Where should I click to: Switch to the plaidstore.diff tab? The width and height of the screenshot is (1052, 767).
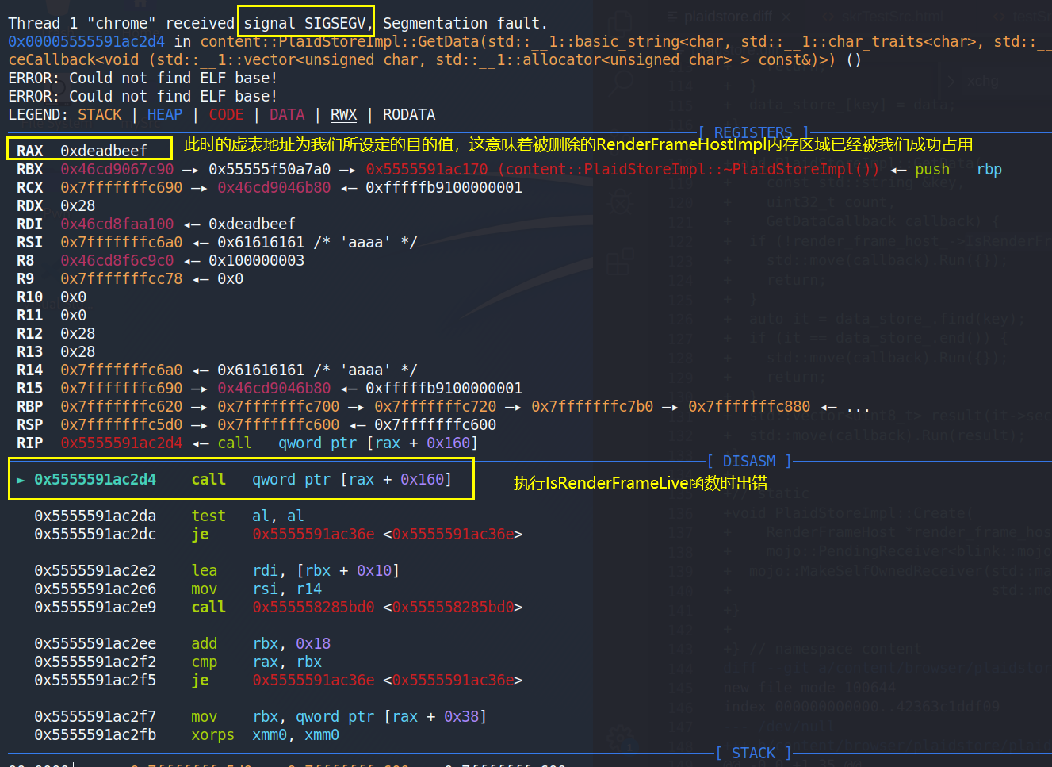coord(728,17)
